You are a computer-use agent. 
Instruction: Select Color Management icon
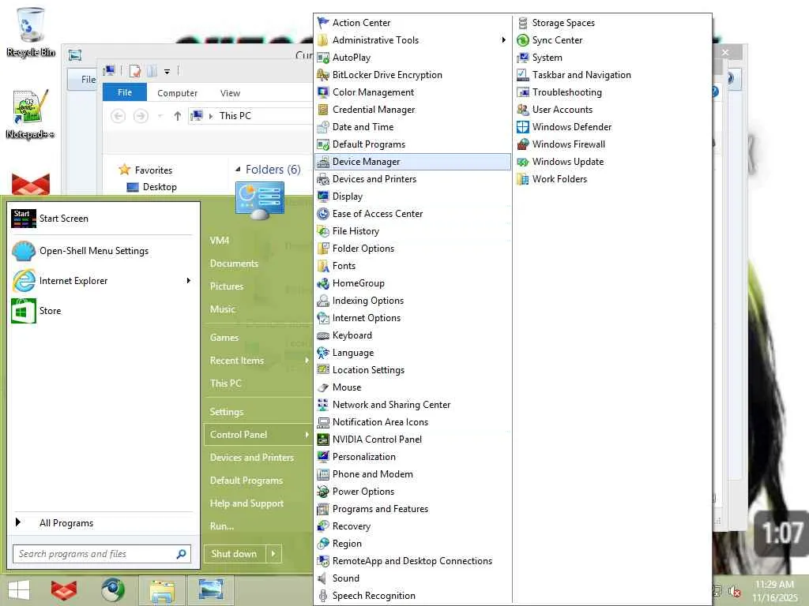pos(323,92)
